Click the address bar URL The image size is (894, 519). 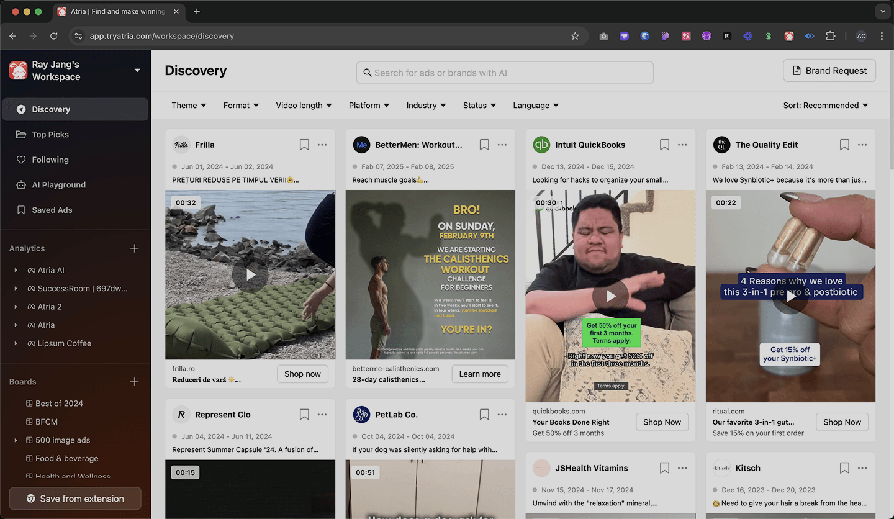162,36
